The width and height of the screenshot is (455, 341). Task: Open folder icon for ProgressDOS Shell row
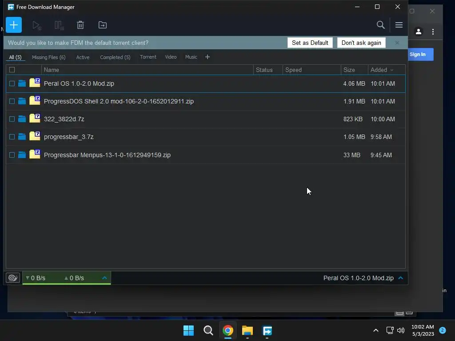pos(22,101)
